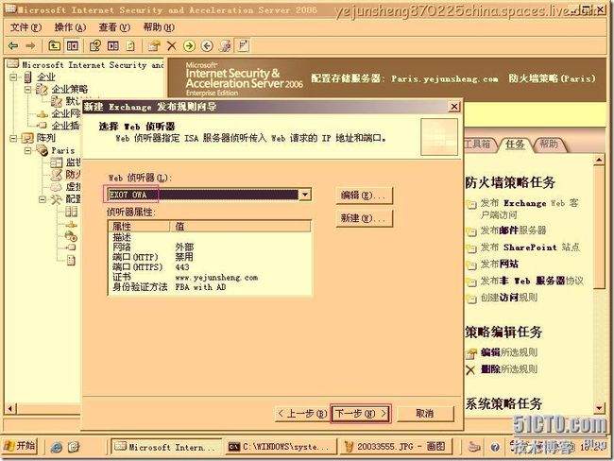Select the add-ins icon under configuration node
Image resolution: width=614 pixels, height=461 pixels.
(71, 248)
